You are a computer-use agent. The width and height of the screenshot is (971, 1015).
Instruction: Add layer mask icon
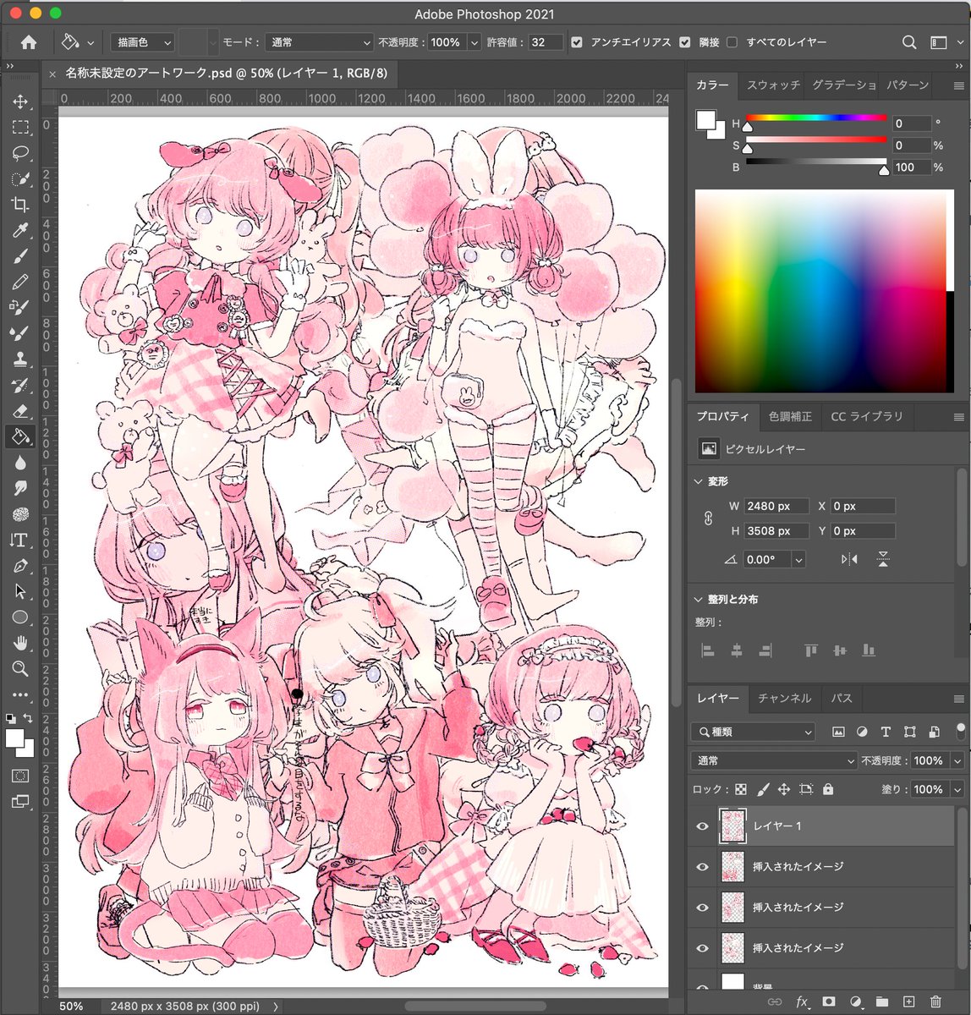click(829, 1001)
